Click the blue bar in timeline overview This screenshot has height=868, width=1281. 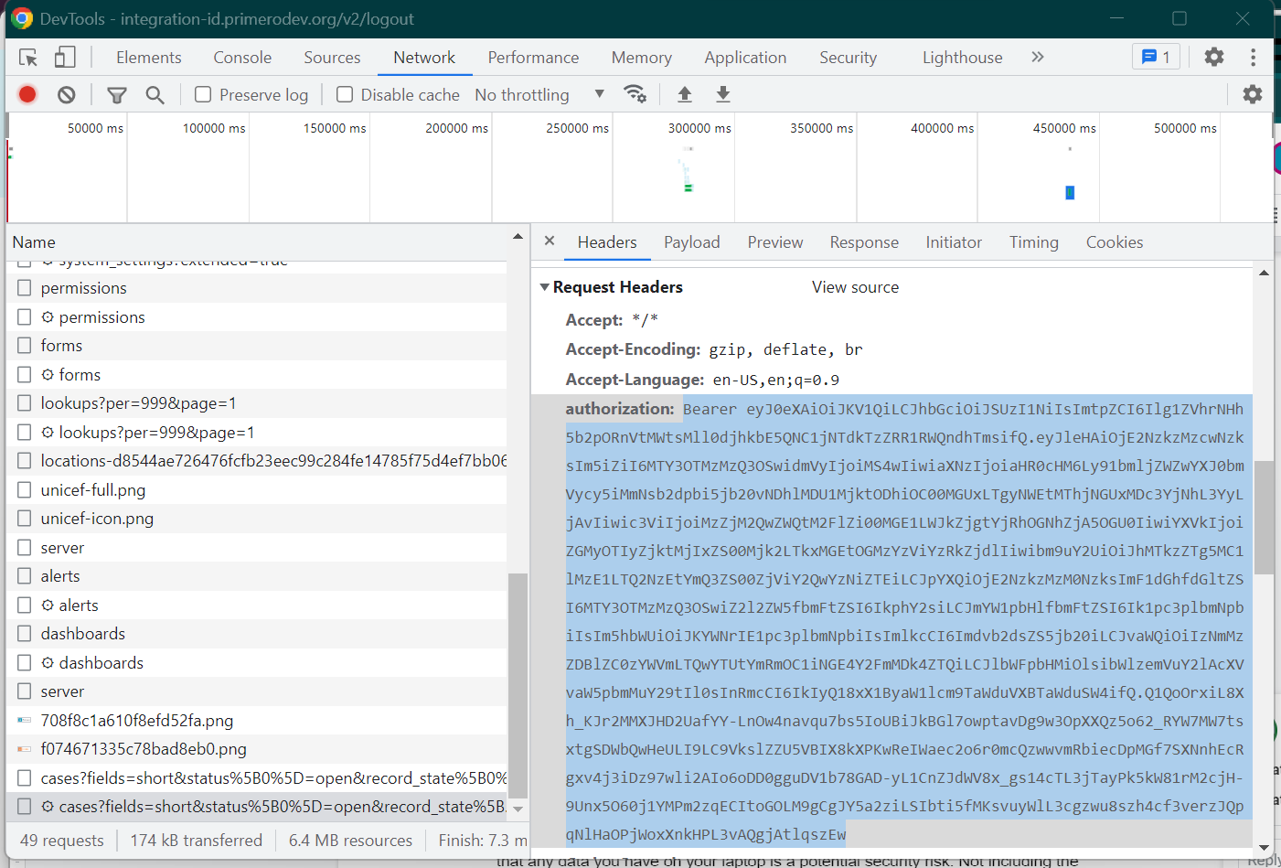[1070, 192]
